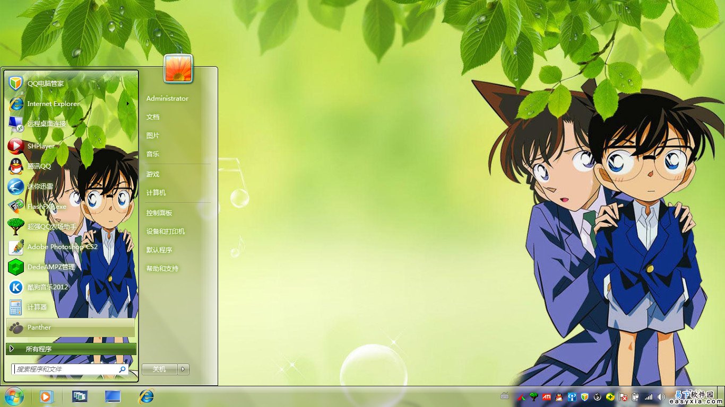Viewport: 725px width, 407px height.
Task: Click the volume speaker tray icon
Action: 661,397
